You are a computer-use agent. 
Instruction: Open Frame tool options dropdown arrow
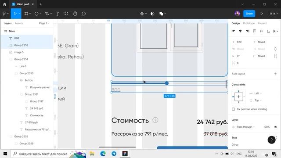30,14
